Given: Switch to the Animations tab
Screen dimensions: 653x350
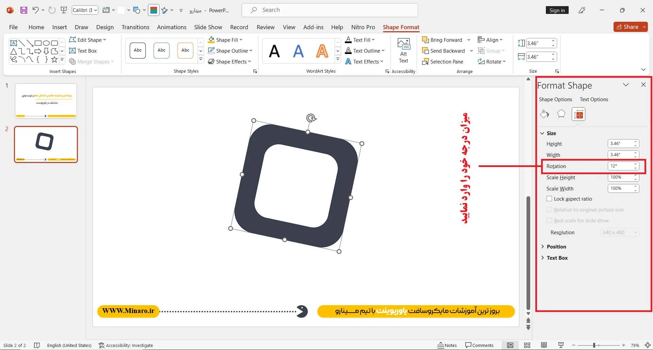Looking at the screenshot, I should click(171, 27).
